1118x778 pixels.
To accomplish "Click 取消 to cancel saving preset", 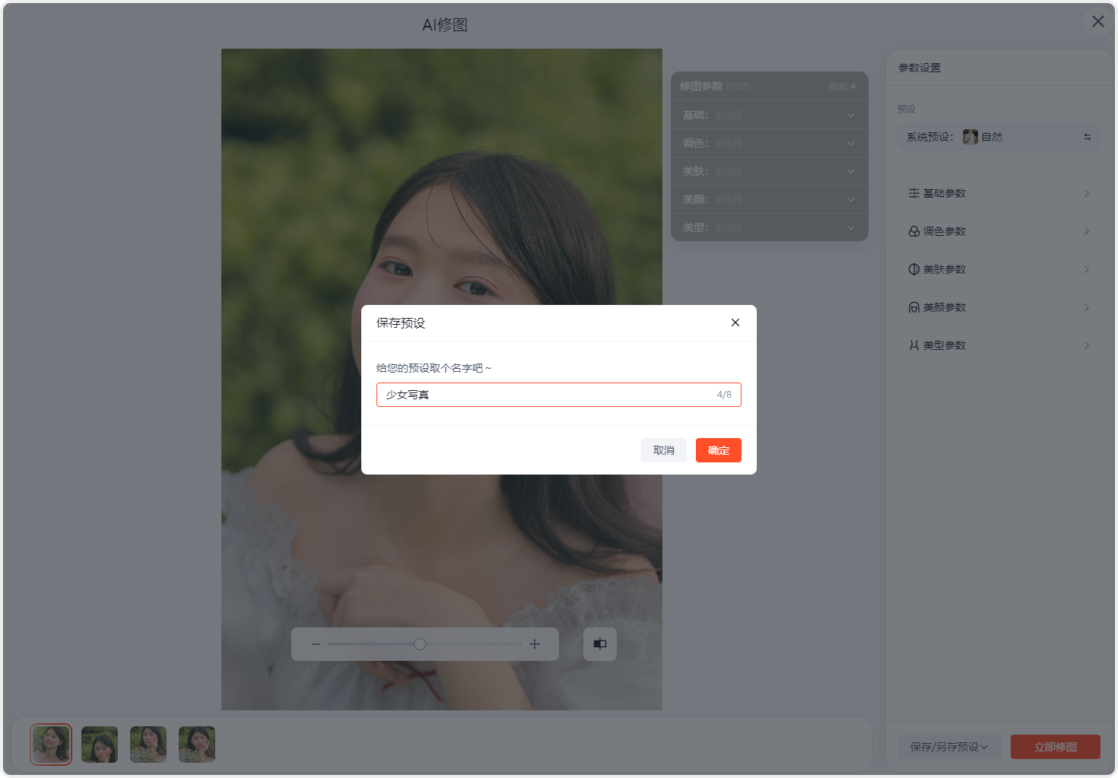I will click(663, 450).
